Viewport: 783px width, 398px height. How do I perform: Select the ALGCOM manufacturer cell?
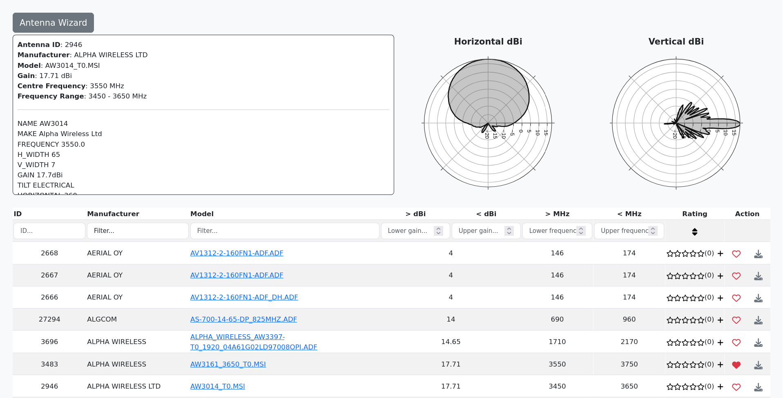102,319
